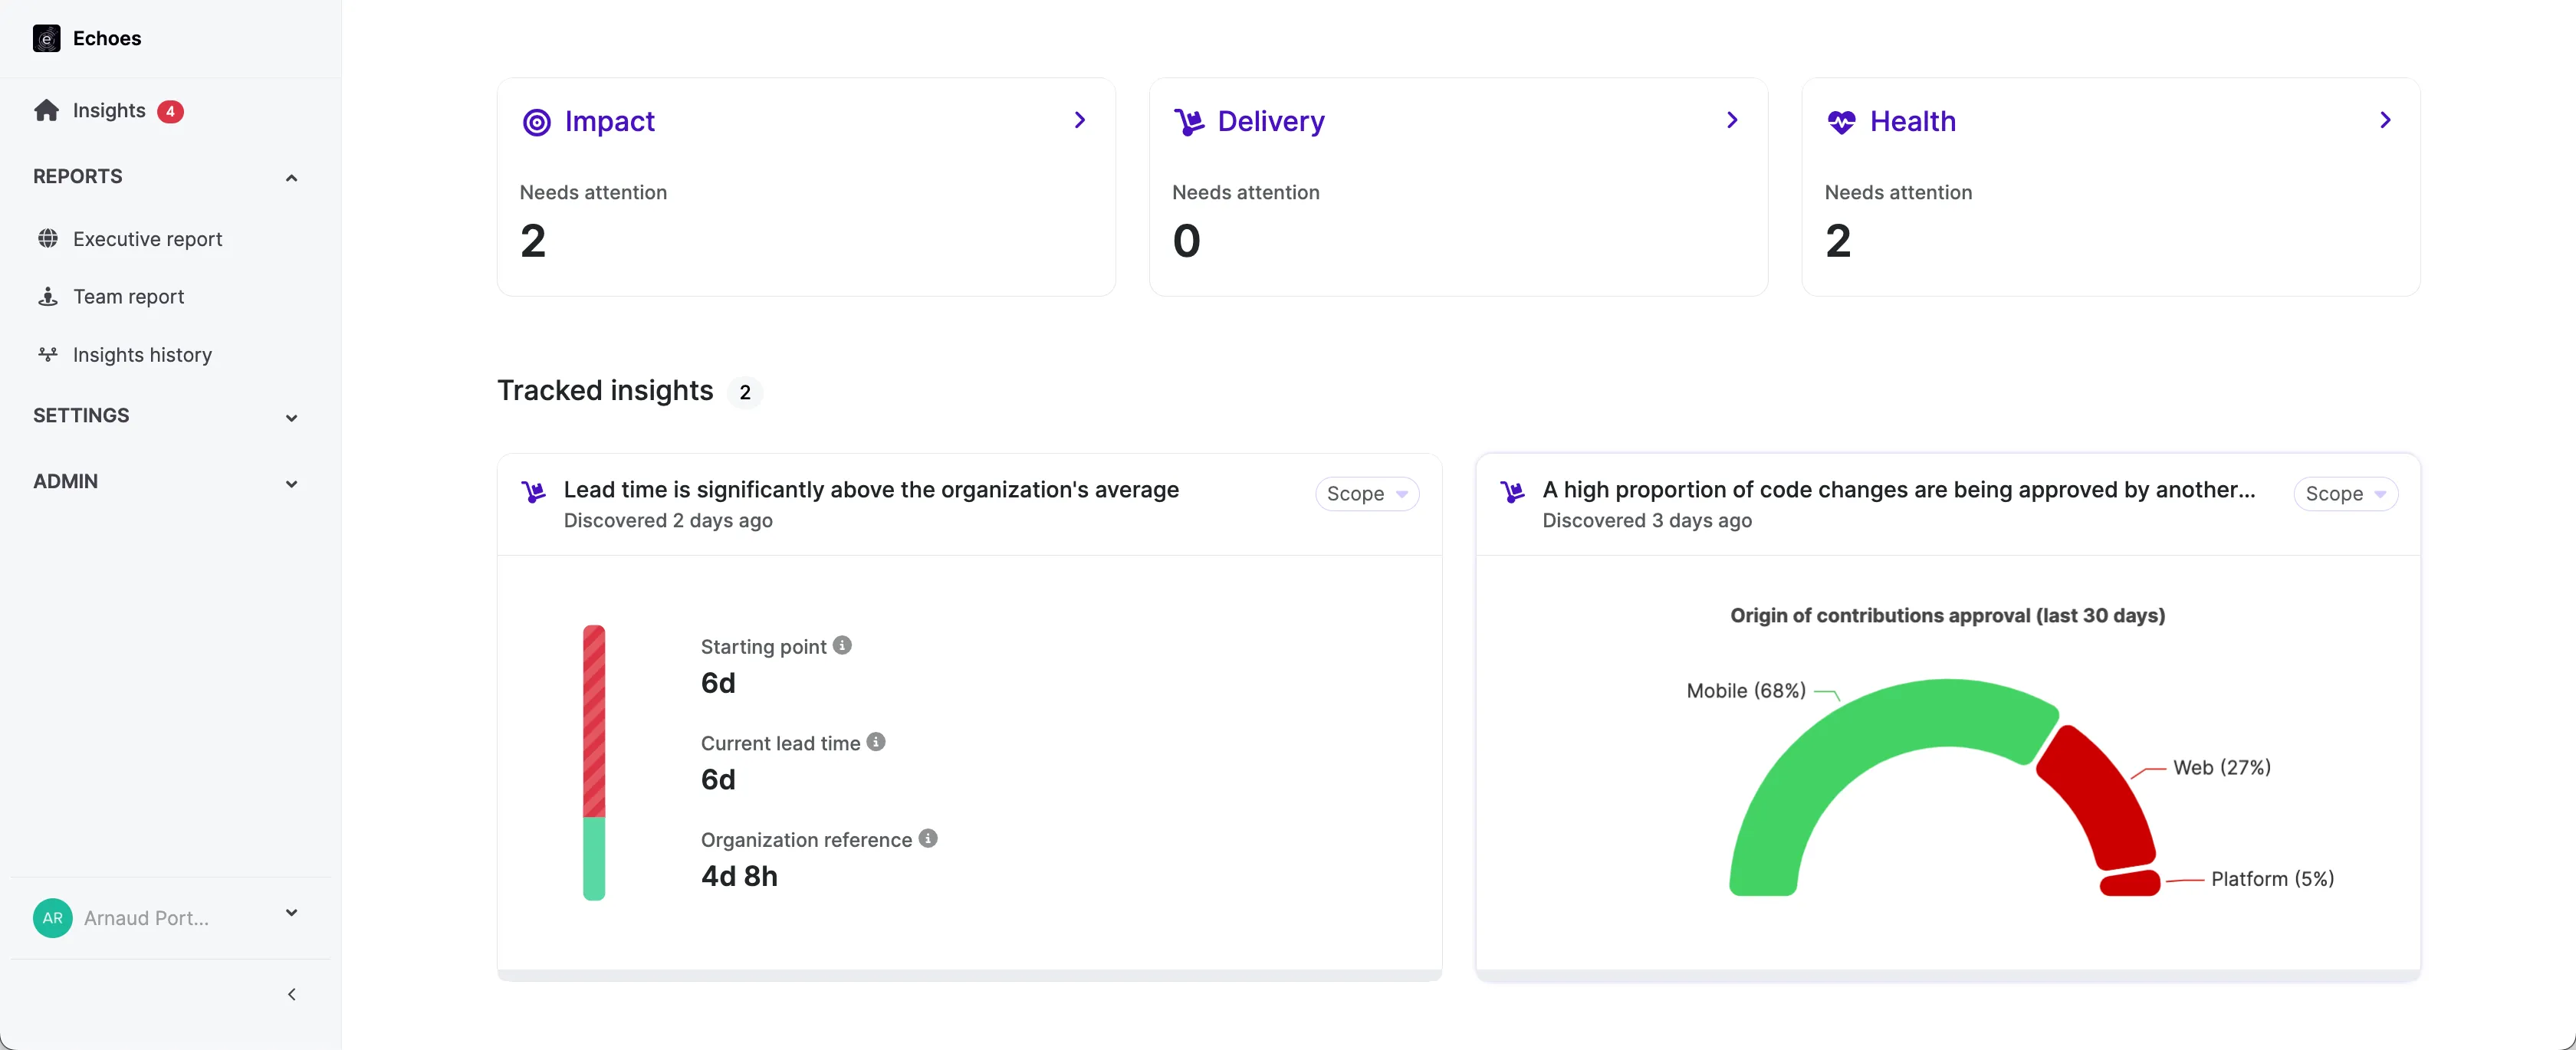The image size is (2576, 1050).
Task: Open the Impact card arrow
Action: [1080, 120]
